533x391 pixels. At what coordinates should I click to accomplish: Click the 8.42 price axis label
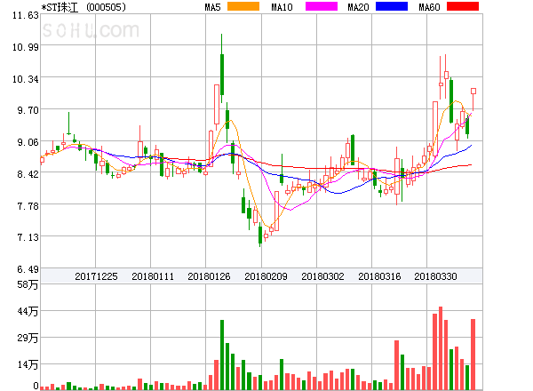click(x=28, y=174)
